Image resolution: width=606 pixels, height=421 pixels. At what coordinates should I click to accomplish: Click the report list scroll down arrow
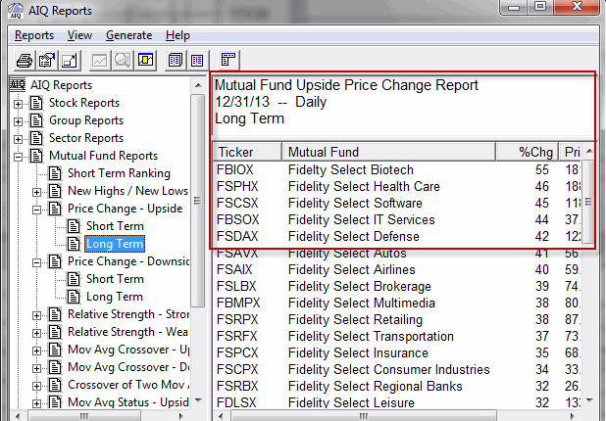[589, 400]
